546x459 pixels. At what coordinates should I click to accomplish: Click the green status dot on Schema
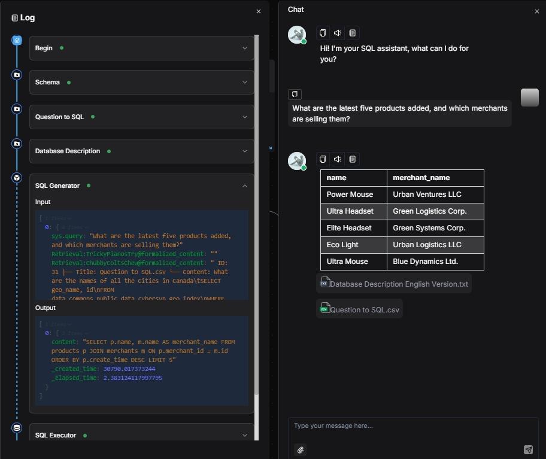tap(69, 83)
